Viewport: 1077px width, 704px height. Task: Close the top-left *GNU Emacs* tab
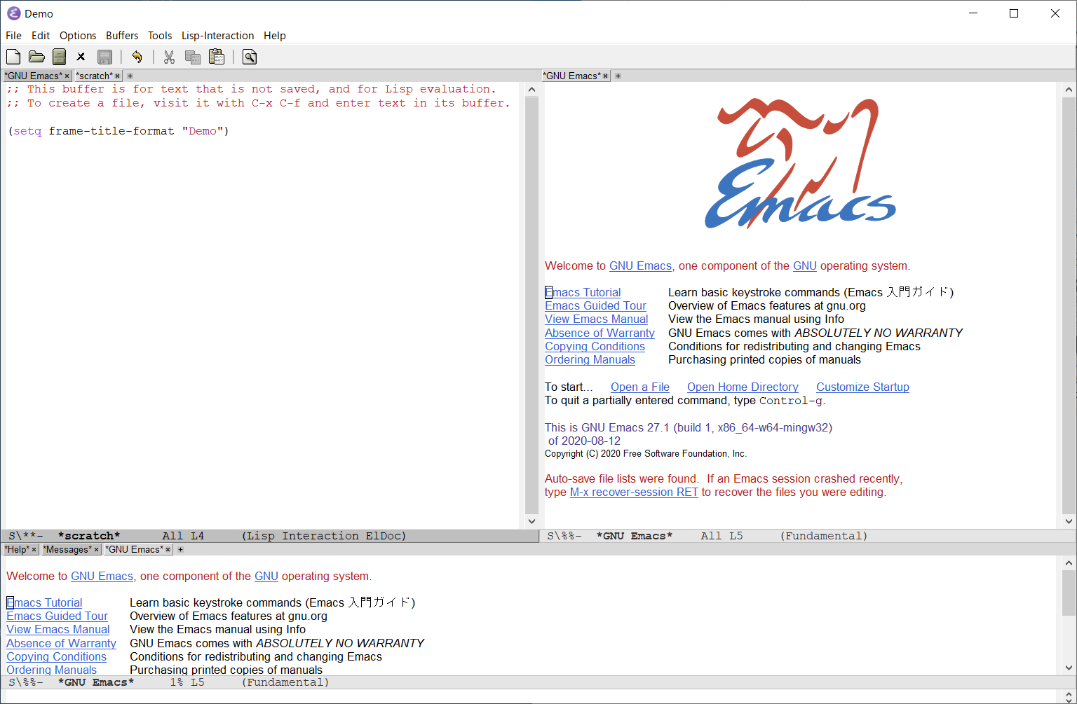(67, 76)
